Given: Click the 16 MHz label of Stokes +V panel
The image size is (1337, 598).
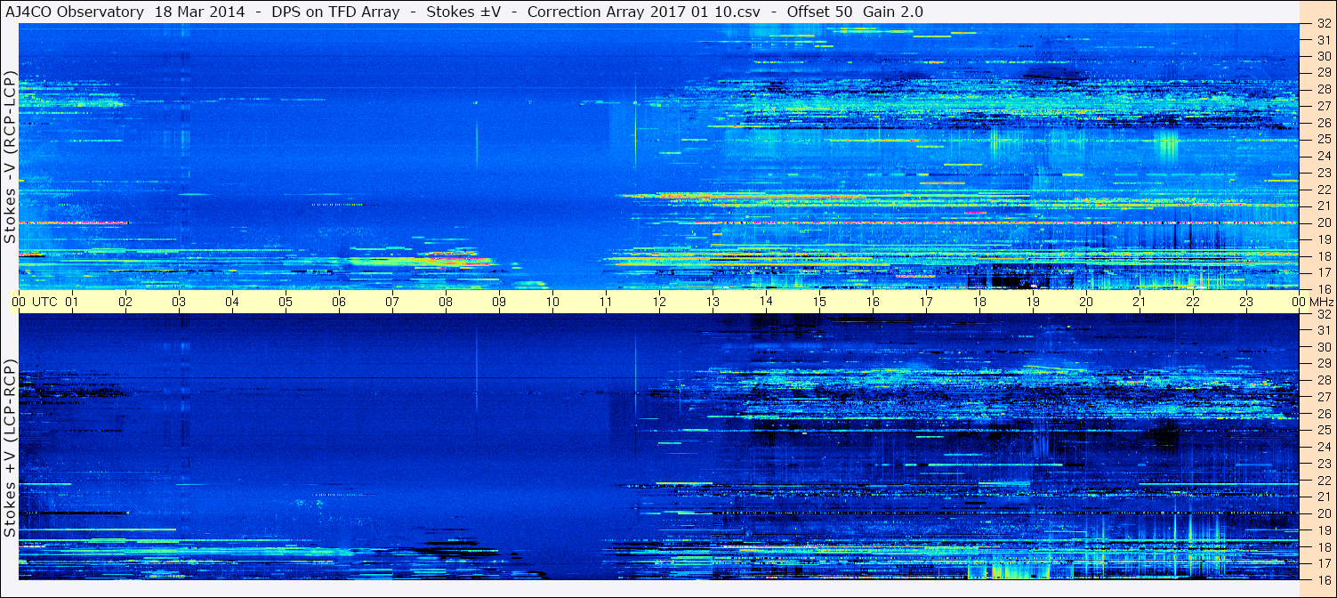Looking at the screenshot, I should pos(1324,579).
